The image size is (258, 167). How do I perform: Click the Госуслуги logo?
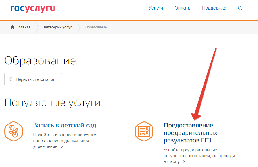click(32, 8)
